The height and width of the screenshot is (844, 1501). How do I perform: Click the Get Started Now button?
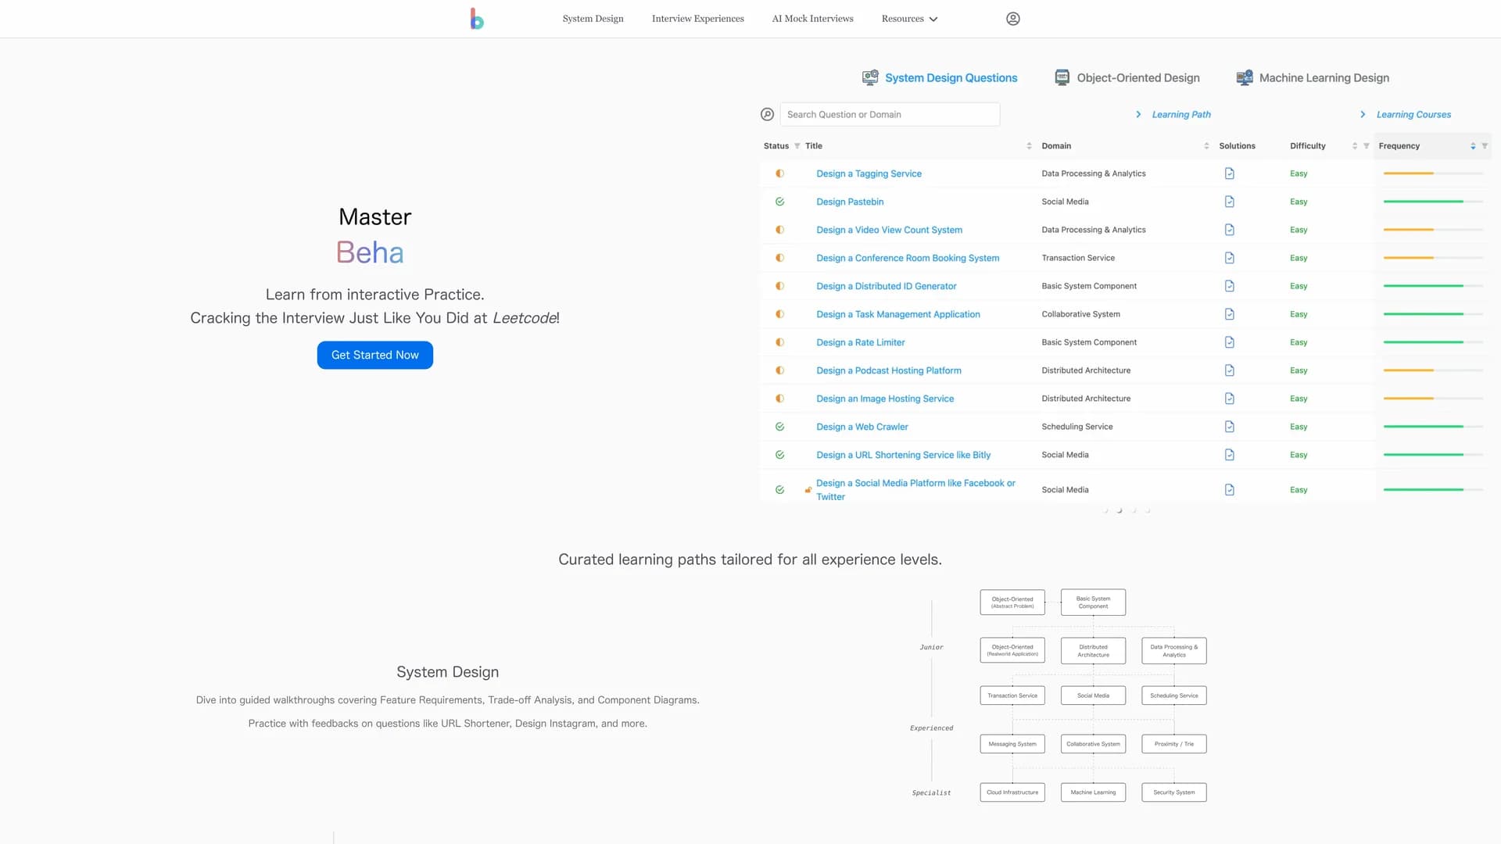[374, 355]
